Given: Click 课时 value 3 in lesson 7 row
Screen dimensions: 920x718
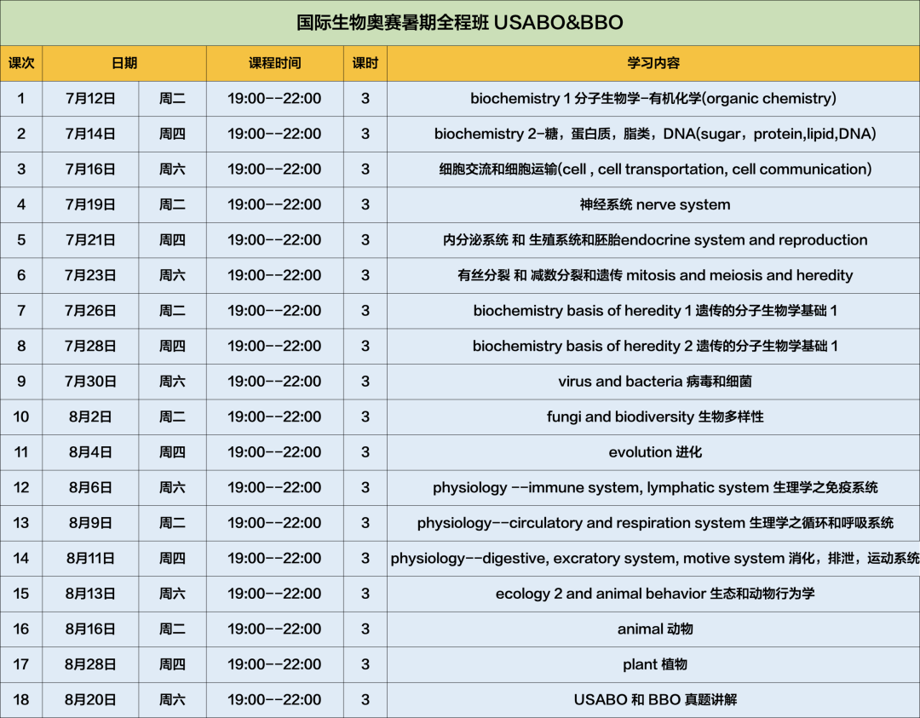Looking at the screenshot, I should click(x=365, y=311).
